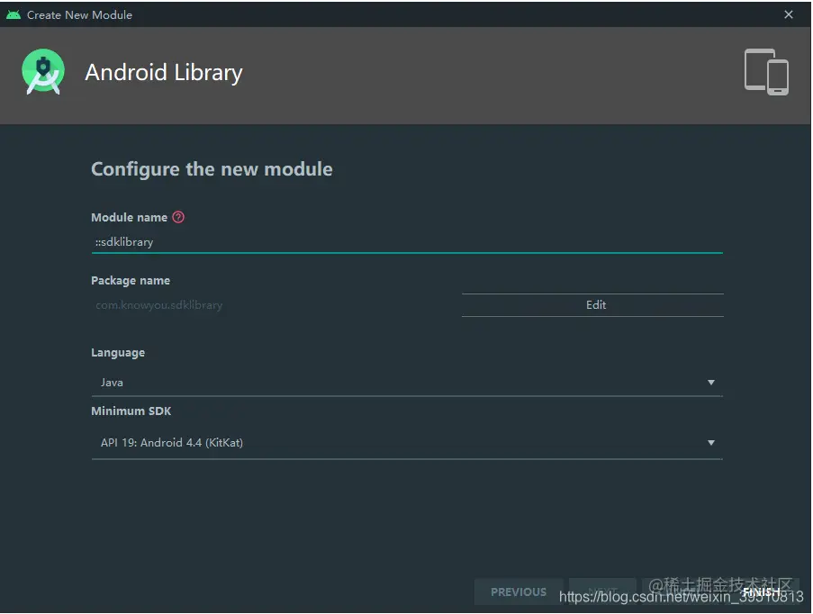Click Edit next to Package name

point(592,305)
